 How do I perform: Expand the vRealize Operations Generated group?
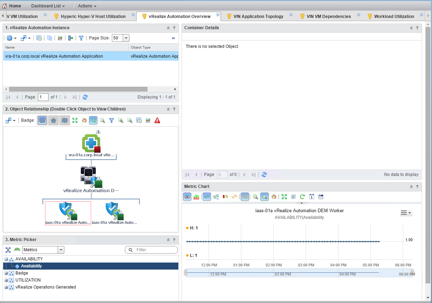coord(6,287)
